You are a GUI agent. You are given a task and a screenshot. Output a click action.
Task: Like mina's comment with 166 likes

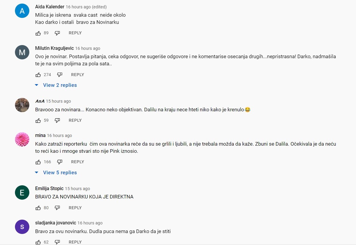(x=38, y=162)
